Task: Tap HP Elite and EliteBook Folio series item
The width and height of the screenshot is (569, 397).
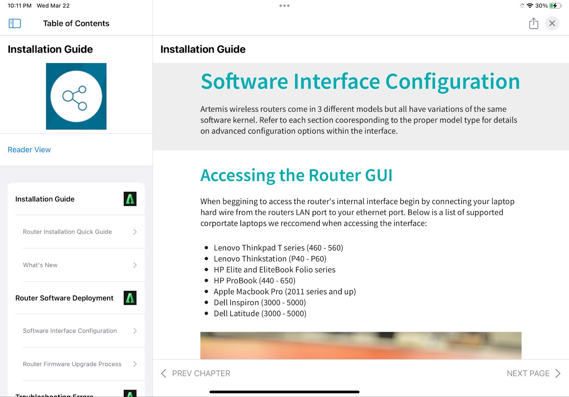Action: click(275, 270)
